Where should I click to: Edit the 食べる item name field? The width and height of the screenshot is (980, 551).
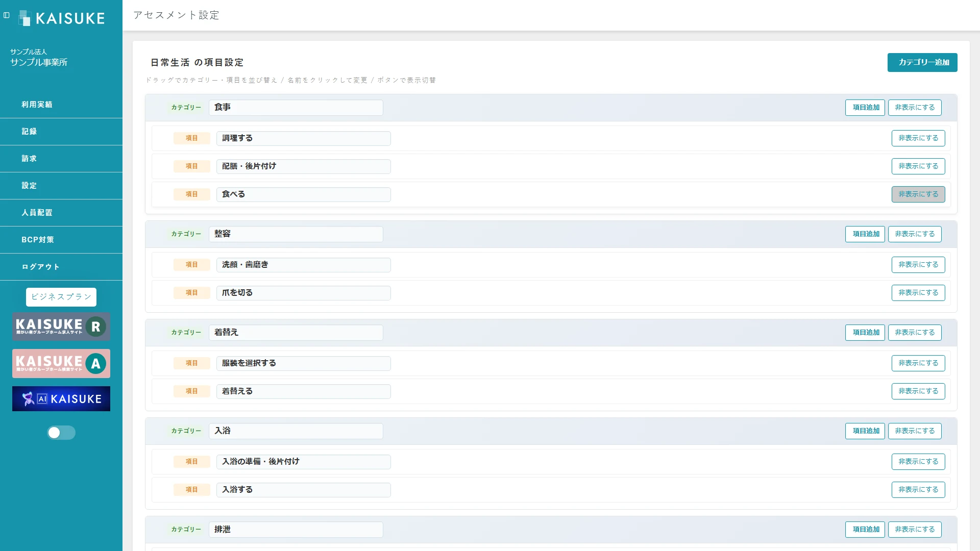pyautogui.click(x=304, y=194)
